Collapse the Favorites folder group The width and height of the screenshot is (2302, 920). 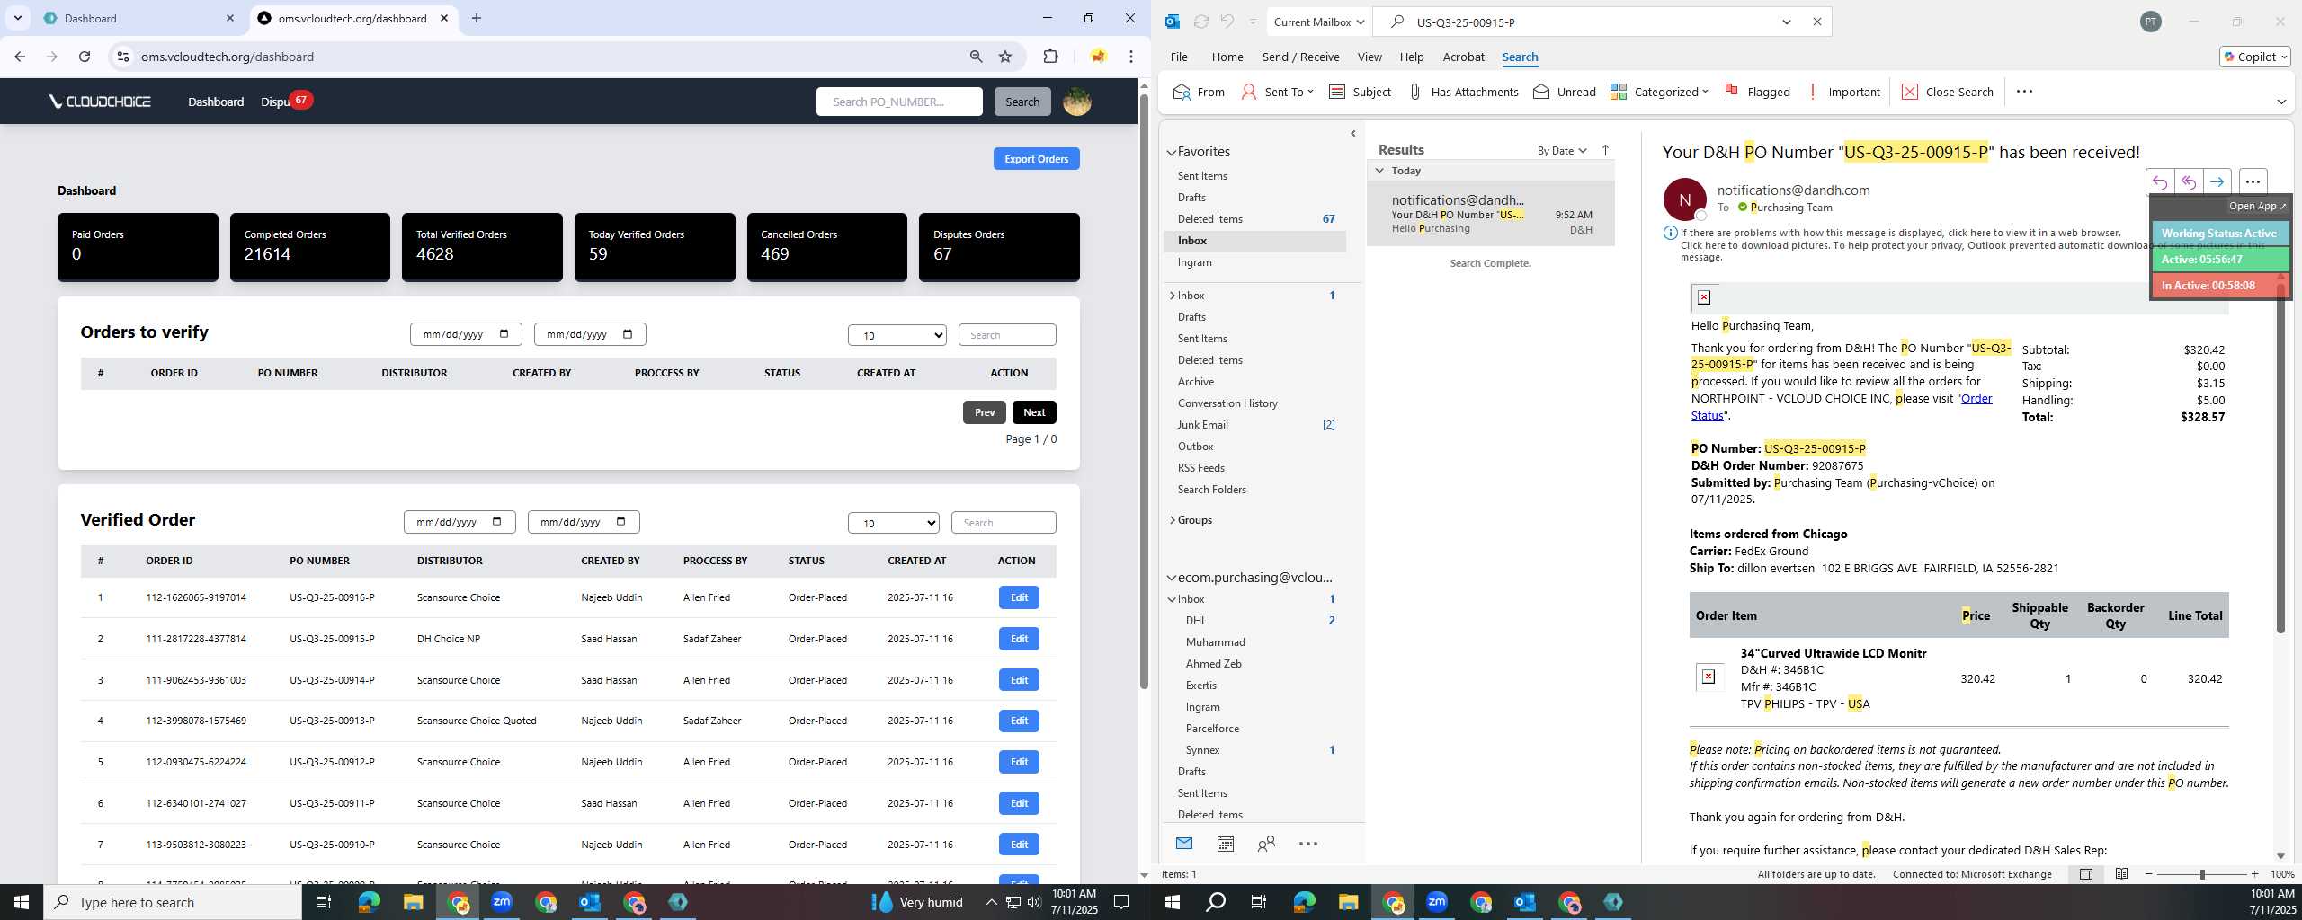tap(1172, 153)
